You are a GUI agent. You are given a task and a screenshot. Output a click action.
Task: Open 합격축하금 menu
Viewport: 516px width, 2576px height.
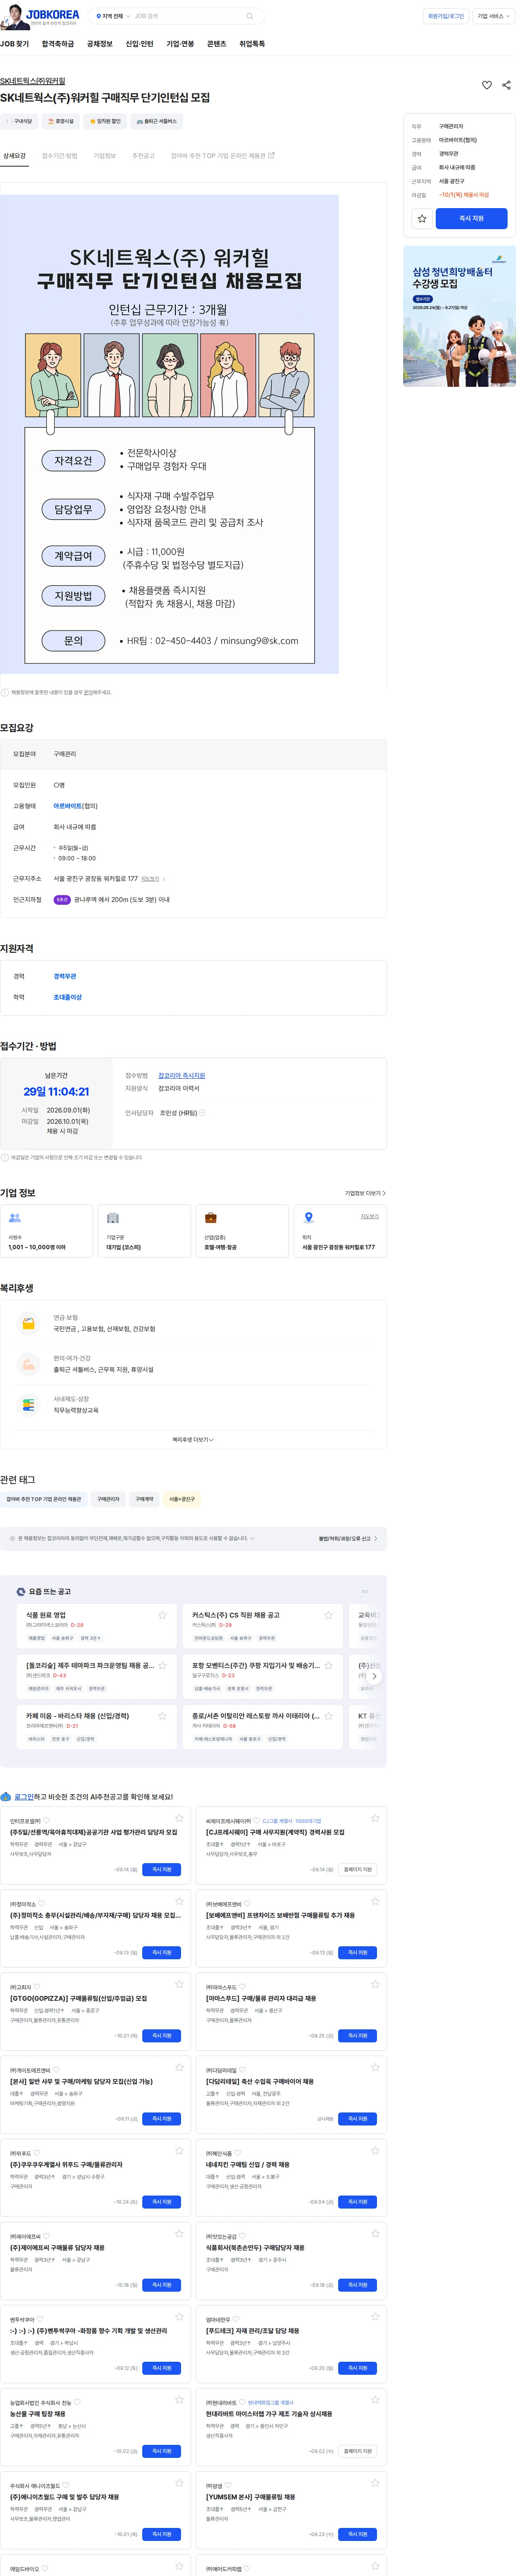[58, 44]
